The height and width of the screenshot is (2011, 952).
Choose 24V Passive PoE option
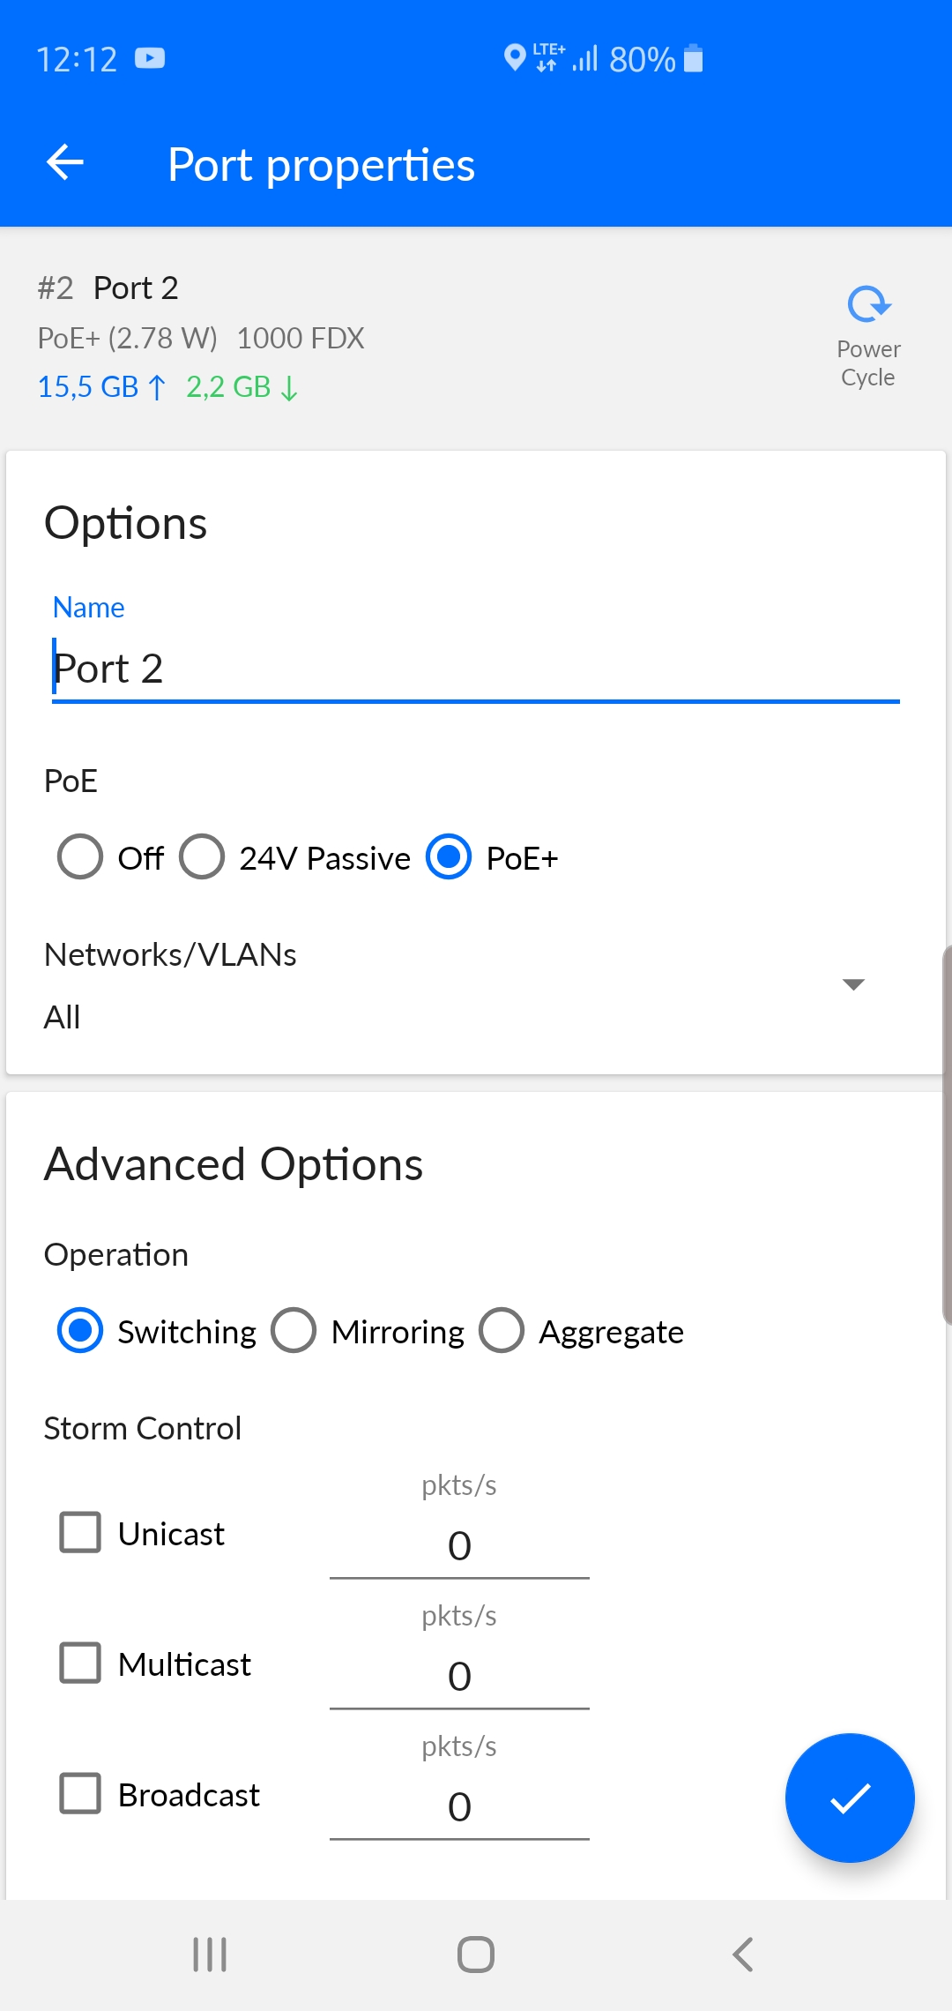point(202,857)
